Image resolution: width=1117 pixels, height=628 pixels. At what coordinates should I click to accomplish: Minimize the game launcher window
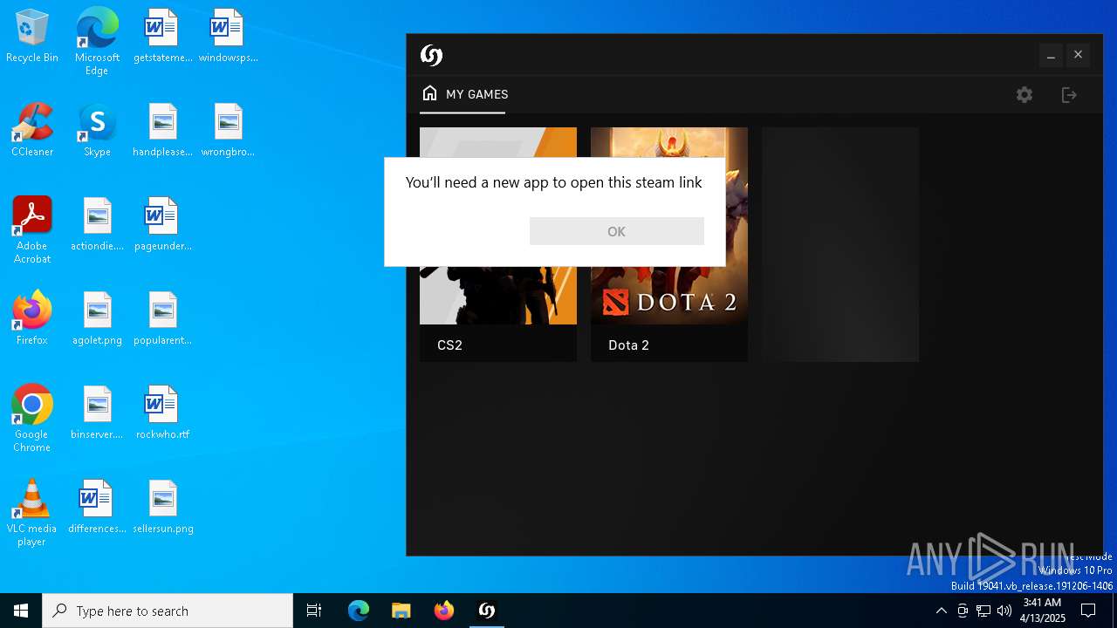(1051, 55)
